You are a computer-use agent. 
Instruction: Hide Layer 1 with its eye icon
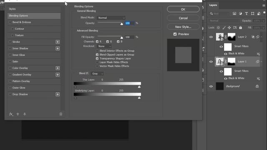(211, 62)
